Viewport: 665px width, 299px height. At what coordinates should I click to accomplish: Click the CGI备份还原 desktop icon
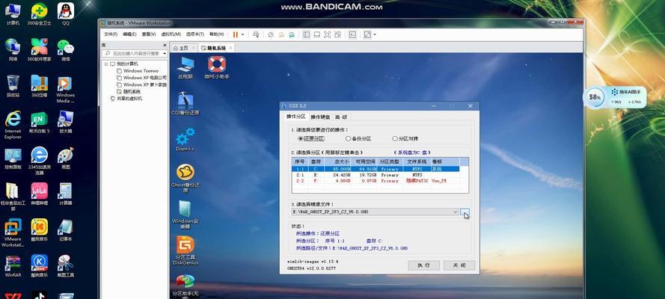tap(186, 103)
